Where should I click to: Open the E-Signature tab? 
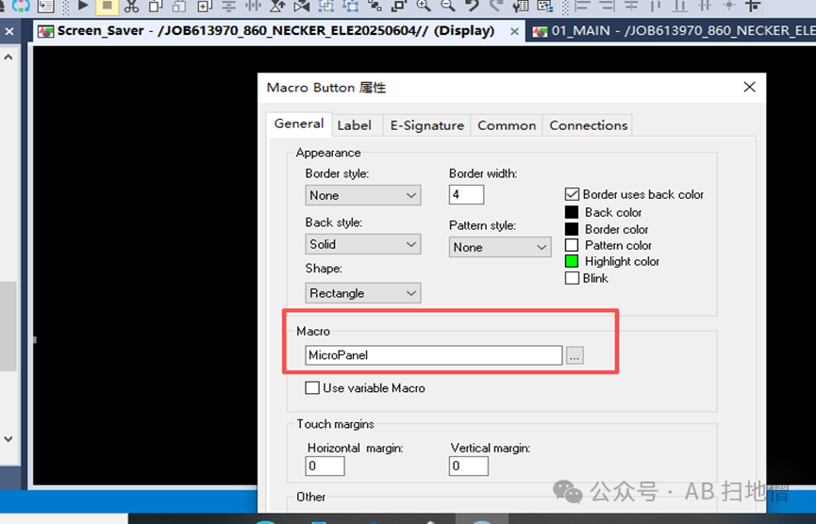click(x=426, y=125)
